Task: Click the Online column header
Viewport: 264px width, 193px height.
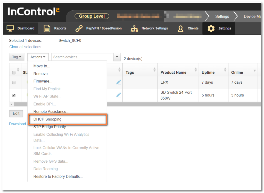Action: point(237,73)
